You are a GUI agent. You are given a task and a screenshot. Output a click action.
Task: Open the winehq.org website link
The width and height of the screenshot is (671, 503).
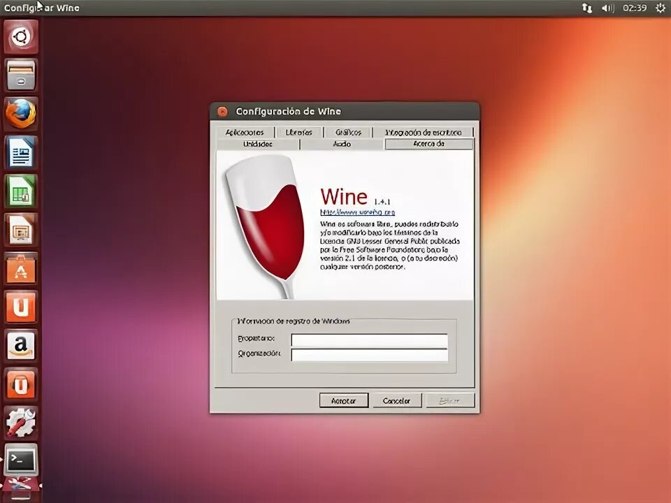(x=357, y=212)
